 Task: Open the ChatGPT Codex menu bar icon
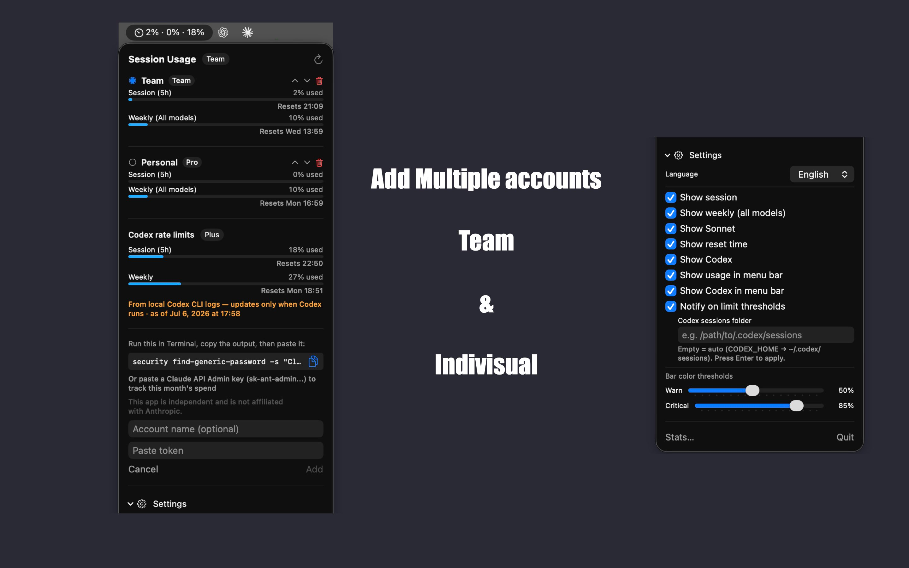coord(223,33)
